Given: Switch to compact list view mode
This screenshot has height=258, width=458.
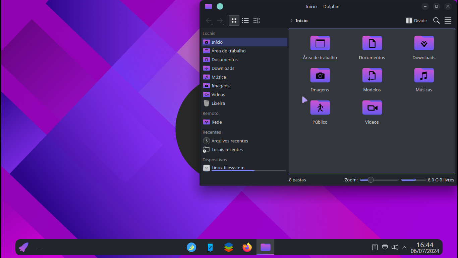Looking at the screenshot, I should 245,20.
